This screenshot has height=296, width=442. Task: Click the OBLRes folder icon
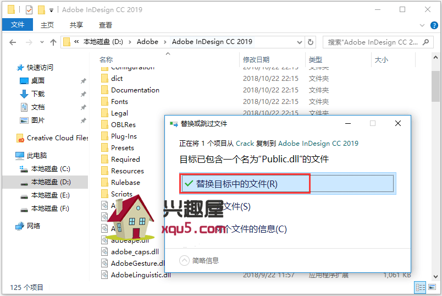tap(104, 124)
